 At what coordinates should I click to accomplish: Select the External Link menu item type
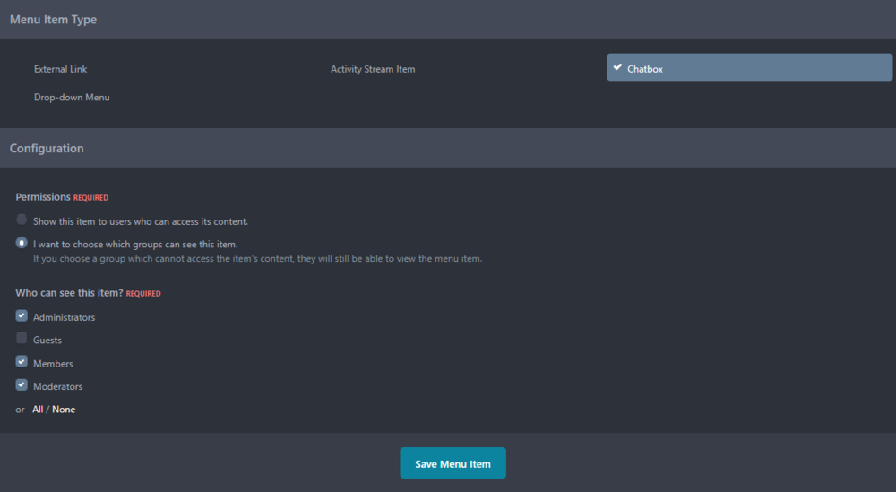coord(61,69)
